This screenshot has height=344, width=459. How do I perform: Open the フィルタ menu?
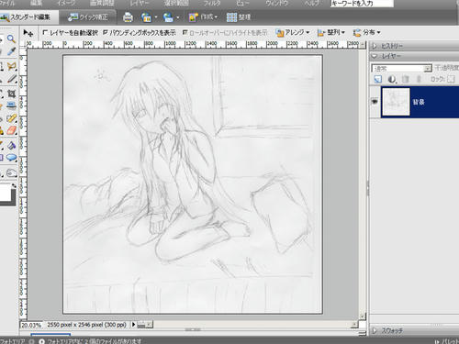(212, 3)
